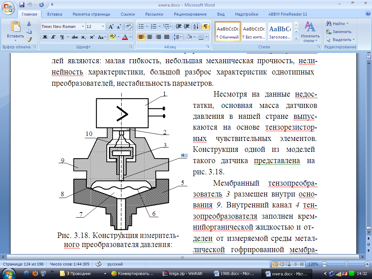The image size is (372, 279).
Task: Click the spell check book icon in status bar
Action: pyautogui.click(x=98, y=264)
